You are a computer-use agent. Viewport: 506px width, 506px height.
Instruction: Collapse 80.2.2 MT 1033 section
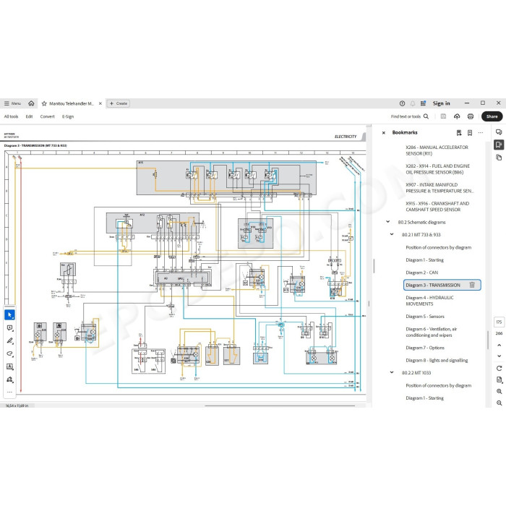392,372
